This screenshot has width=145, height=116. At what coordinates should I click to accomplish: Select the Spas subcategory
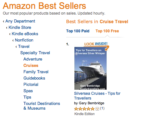point(28,91)
